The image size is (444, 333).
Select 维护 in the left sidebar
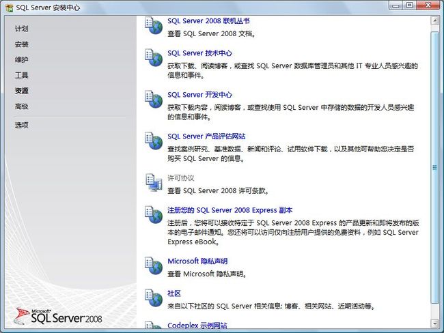coord(22,59)
